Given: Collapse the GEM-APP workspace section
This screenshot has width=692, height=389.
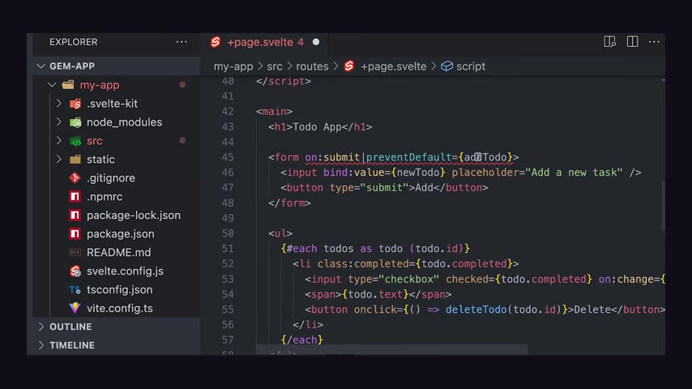Looking at the screenshot, I should pyautogui.click(x=41, y=66).
